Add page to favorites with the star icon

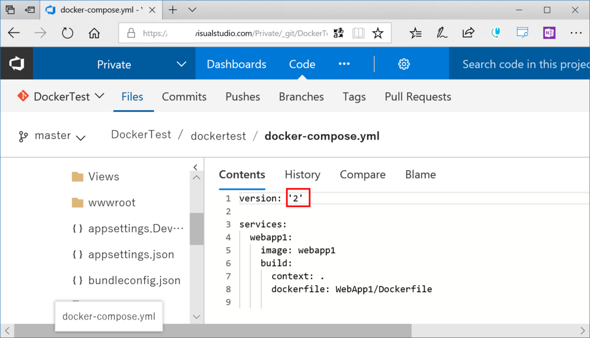pos(378,33)
